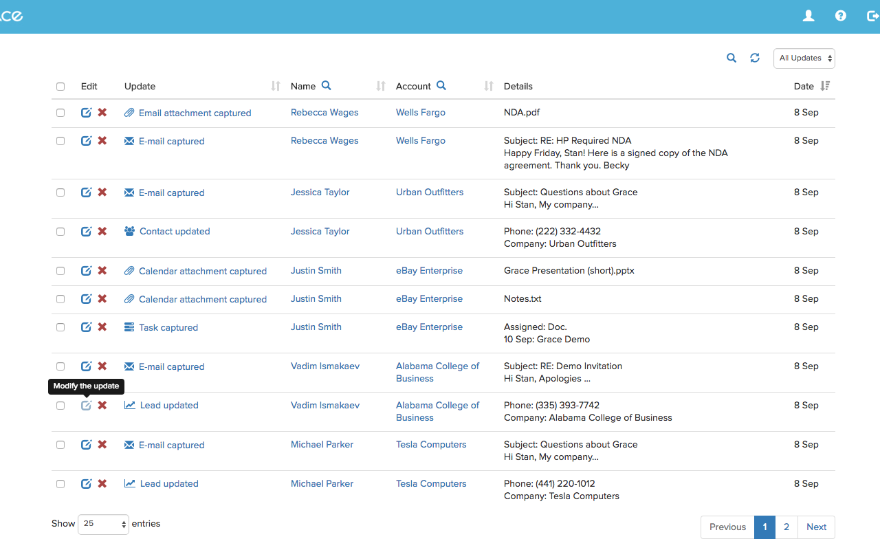This screenshot has width=880, height=550.
Task: Open the help question mark icon
Action: point(841,16)
